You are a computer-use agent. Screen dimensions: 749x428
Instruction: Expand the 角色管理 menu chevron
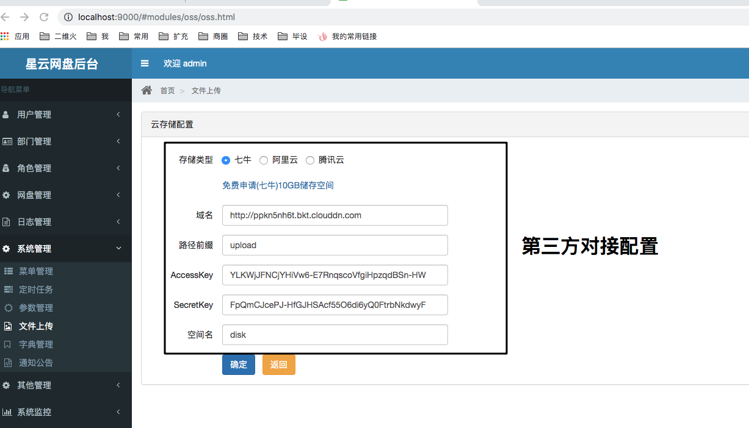[118, 168]
